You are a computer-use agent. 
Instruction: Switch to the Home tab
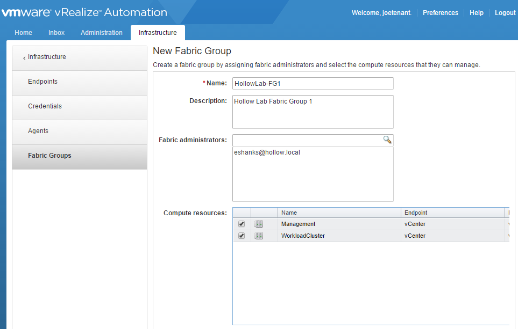[23, 33]
